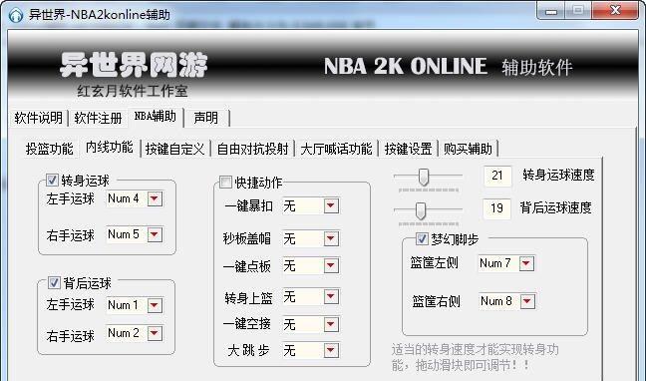Expand the 转身上篮 dropdown
Viewport: 646px width, 381px height.
[331, 296]
